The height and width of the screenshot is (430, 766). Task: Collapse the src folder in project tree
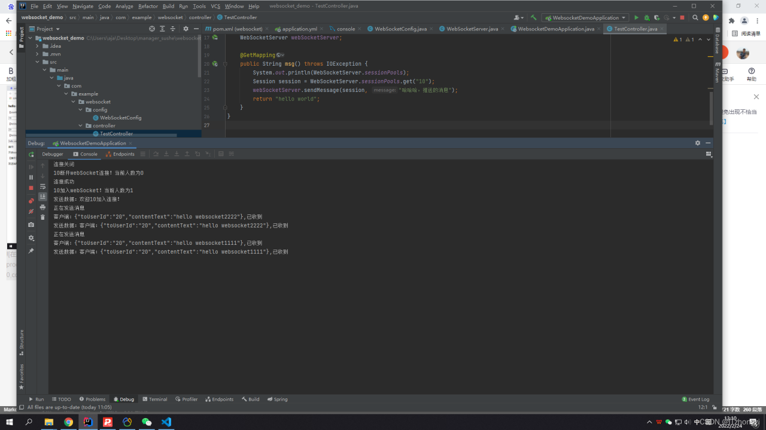(37, 62)
